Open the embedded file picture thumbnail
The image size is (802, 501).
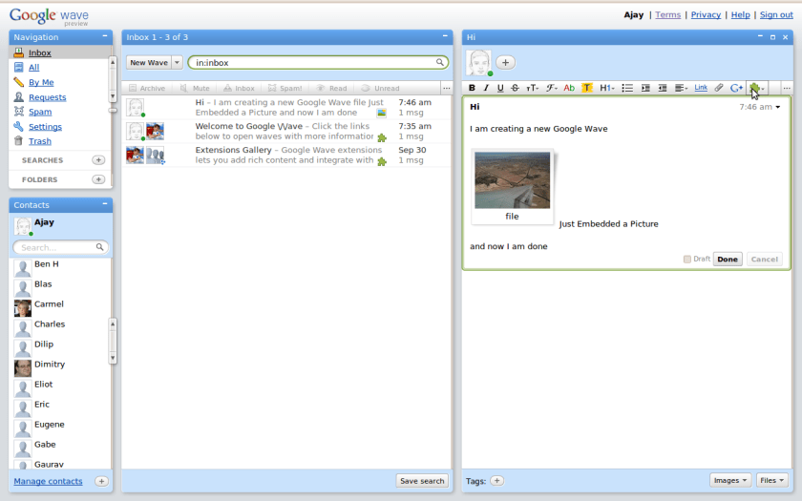pos(512,180)
